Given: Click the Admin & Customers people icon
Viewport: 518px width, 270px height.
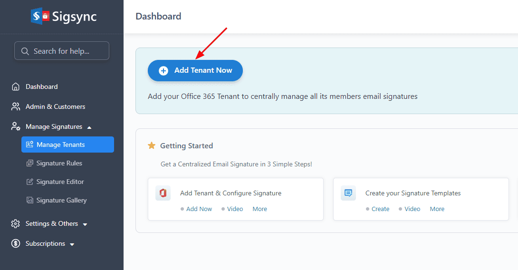Looking at the screenshot, I should (16, 106).
